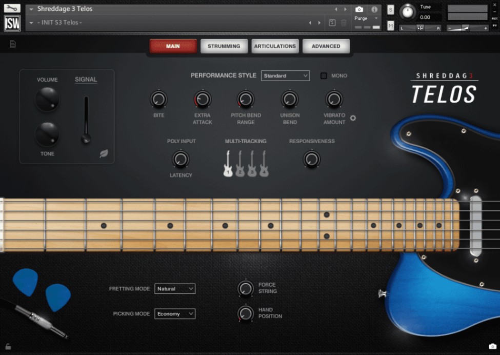Viewport: 500px width, 355px height.
Task: Click the save snapshot disk icon
Action: point(333,22)
